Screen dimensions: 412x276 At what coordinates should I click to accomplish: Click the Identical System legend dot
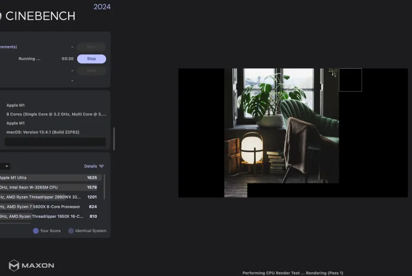pyautogui.click(x=70, y=231)
